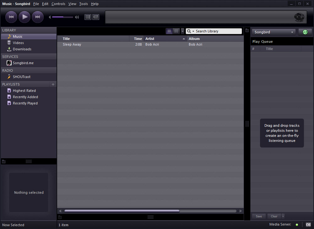Save the play queue
The width and height of the screenshot is (314, 229).
(259, 216)
